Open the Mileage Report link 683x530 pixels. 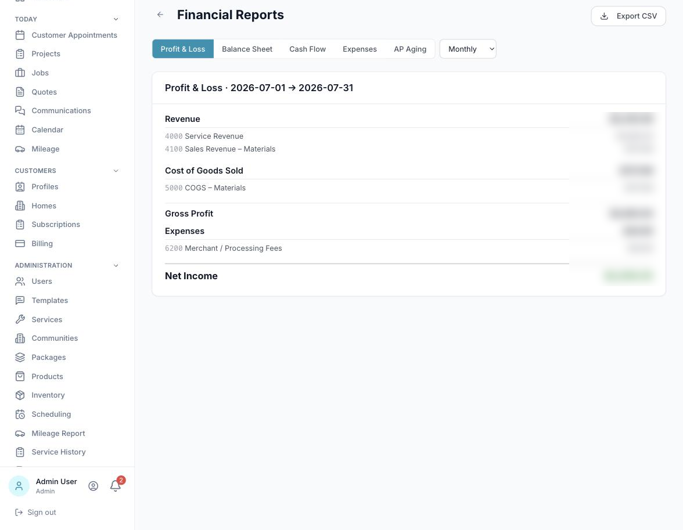[x=58, y=433]
